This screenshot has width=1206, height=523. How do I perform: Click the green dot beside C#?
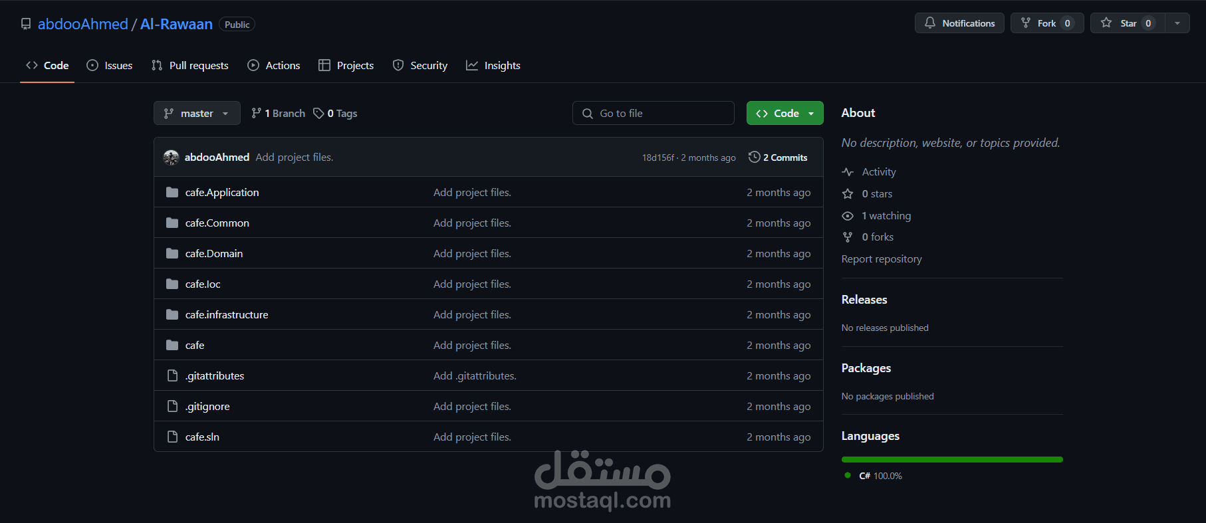(x=848, y=475)
